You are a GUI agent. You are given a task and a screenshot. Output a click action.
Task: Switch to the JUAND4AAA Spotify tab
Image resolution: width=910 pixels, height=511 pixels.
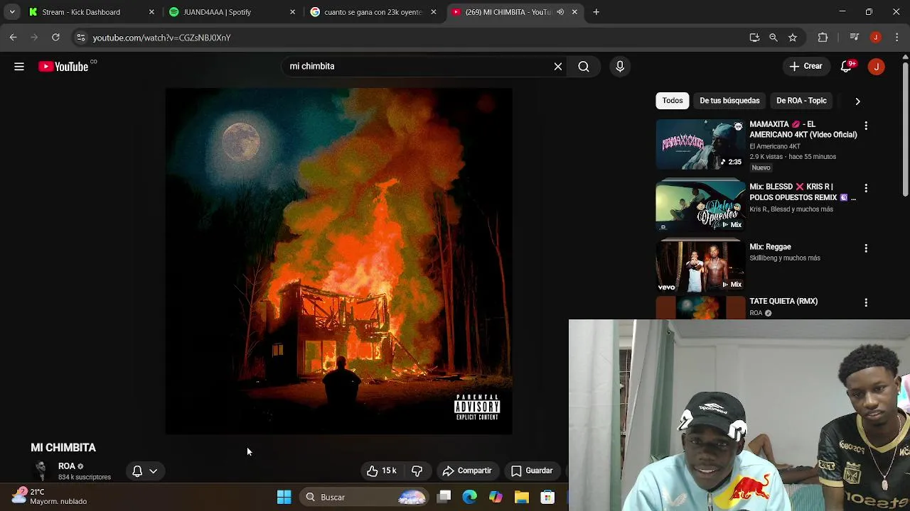pyautogui.click(x=232, y=12)
